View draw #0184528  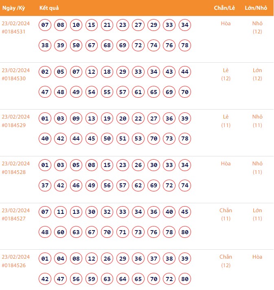click(14, 172)
